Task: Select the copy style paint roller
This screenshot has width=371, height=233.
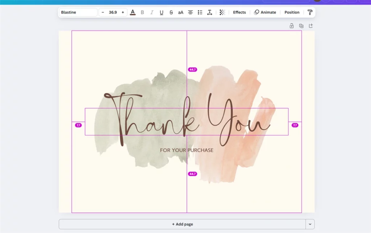Action: (310, 12)
